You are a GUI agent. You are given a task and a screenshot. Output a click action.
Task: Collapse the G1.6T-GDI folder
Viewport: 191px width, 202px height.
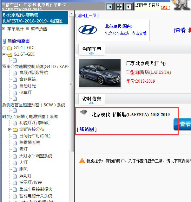coord(4,55)
